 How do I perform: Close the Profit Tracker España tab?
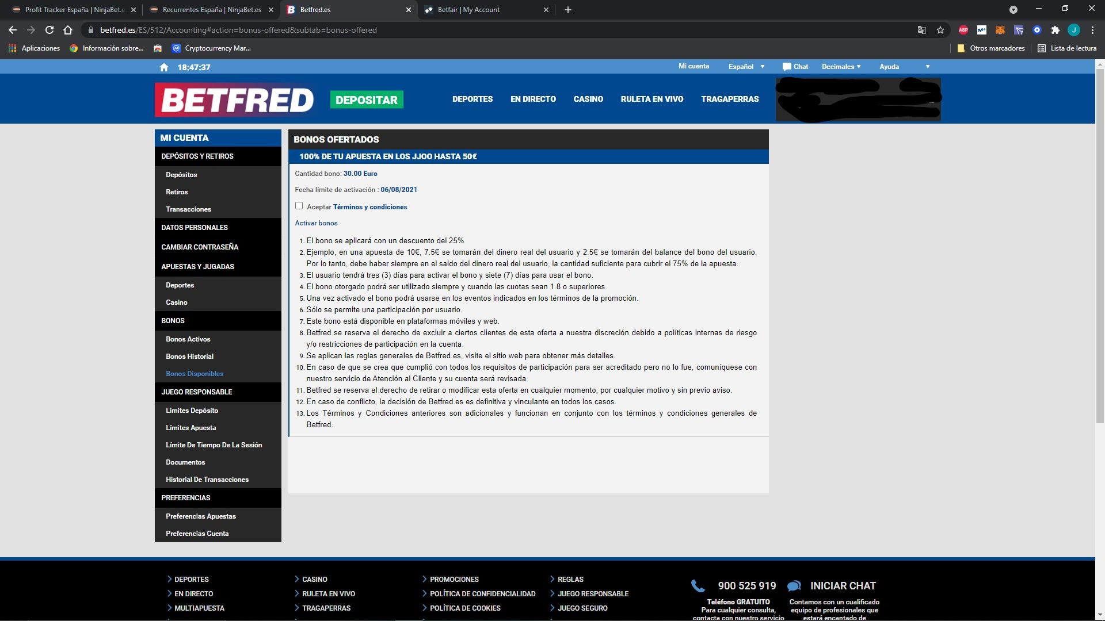(134, 10)
